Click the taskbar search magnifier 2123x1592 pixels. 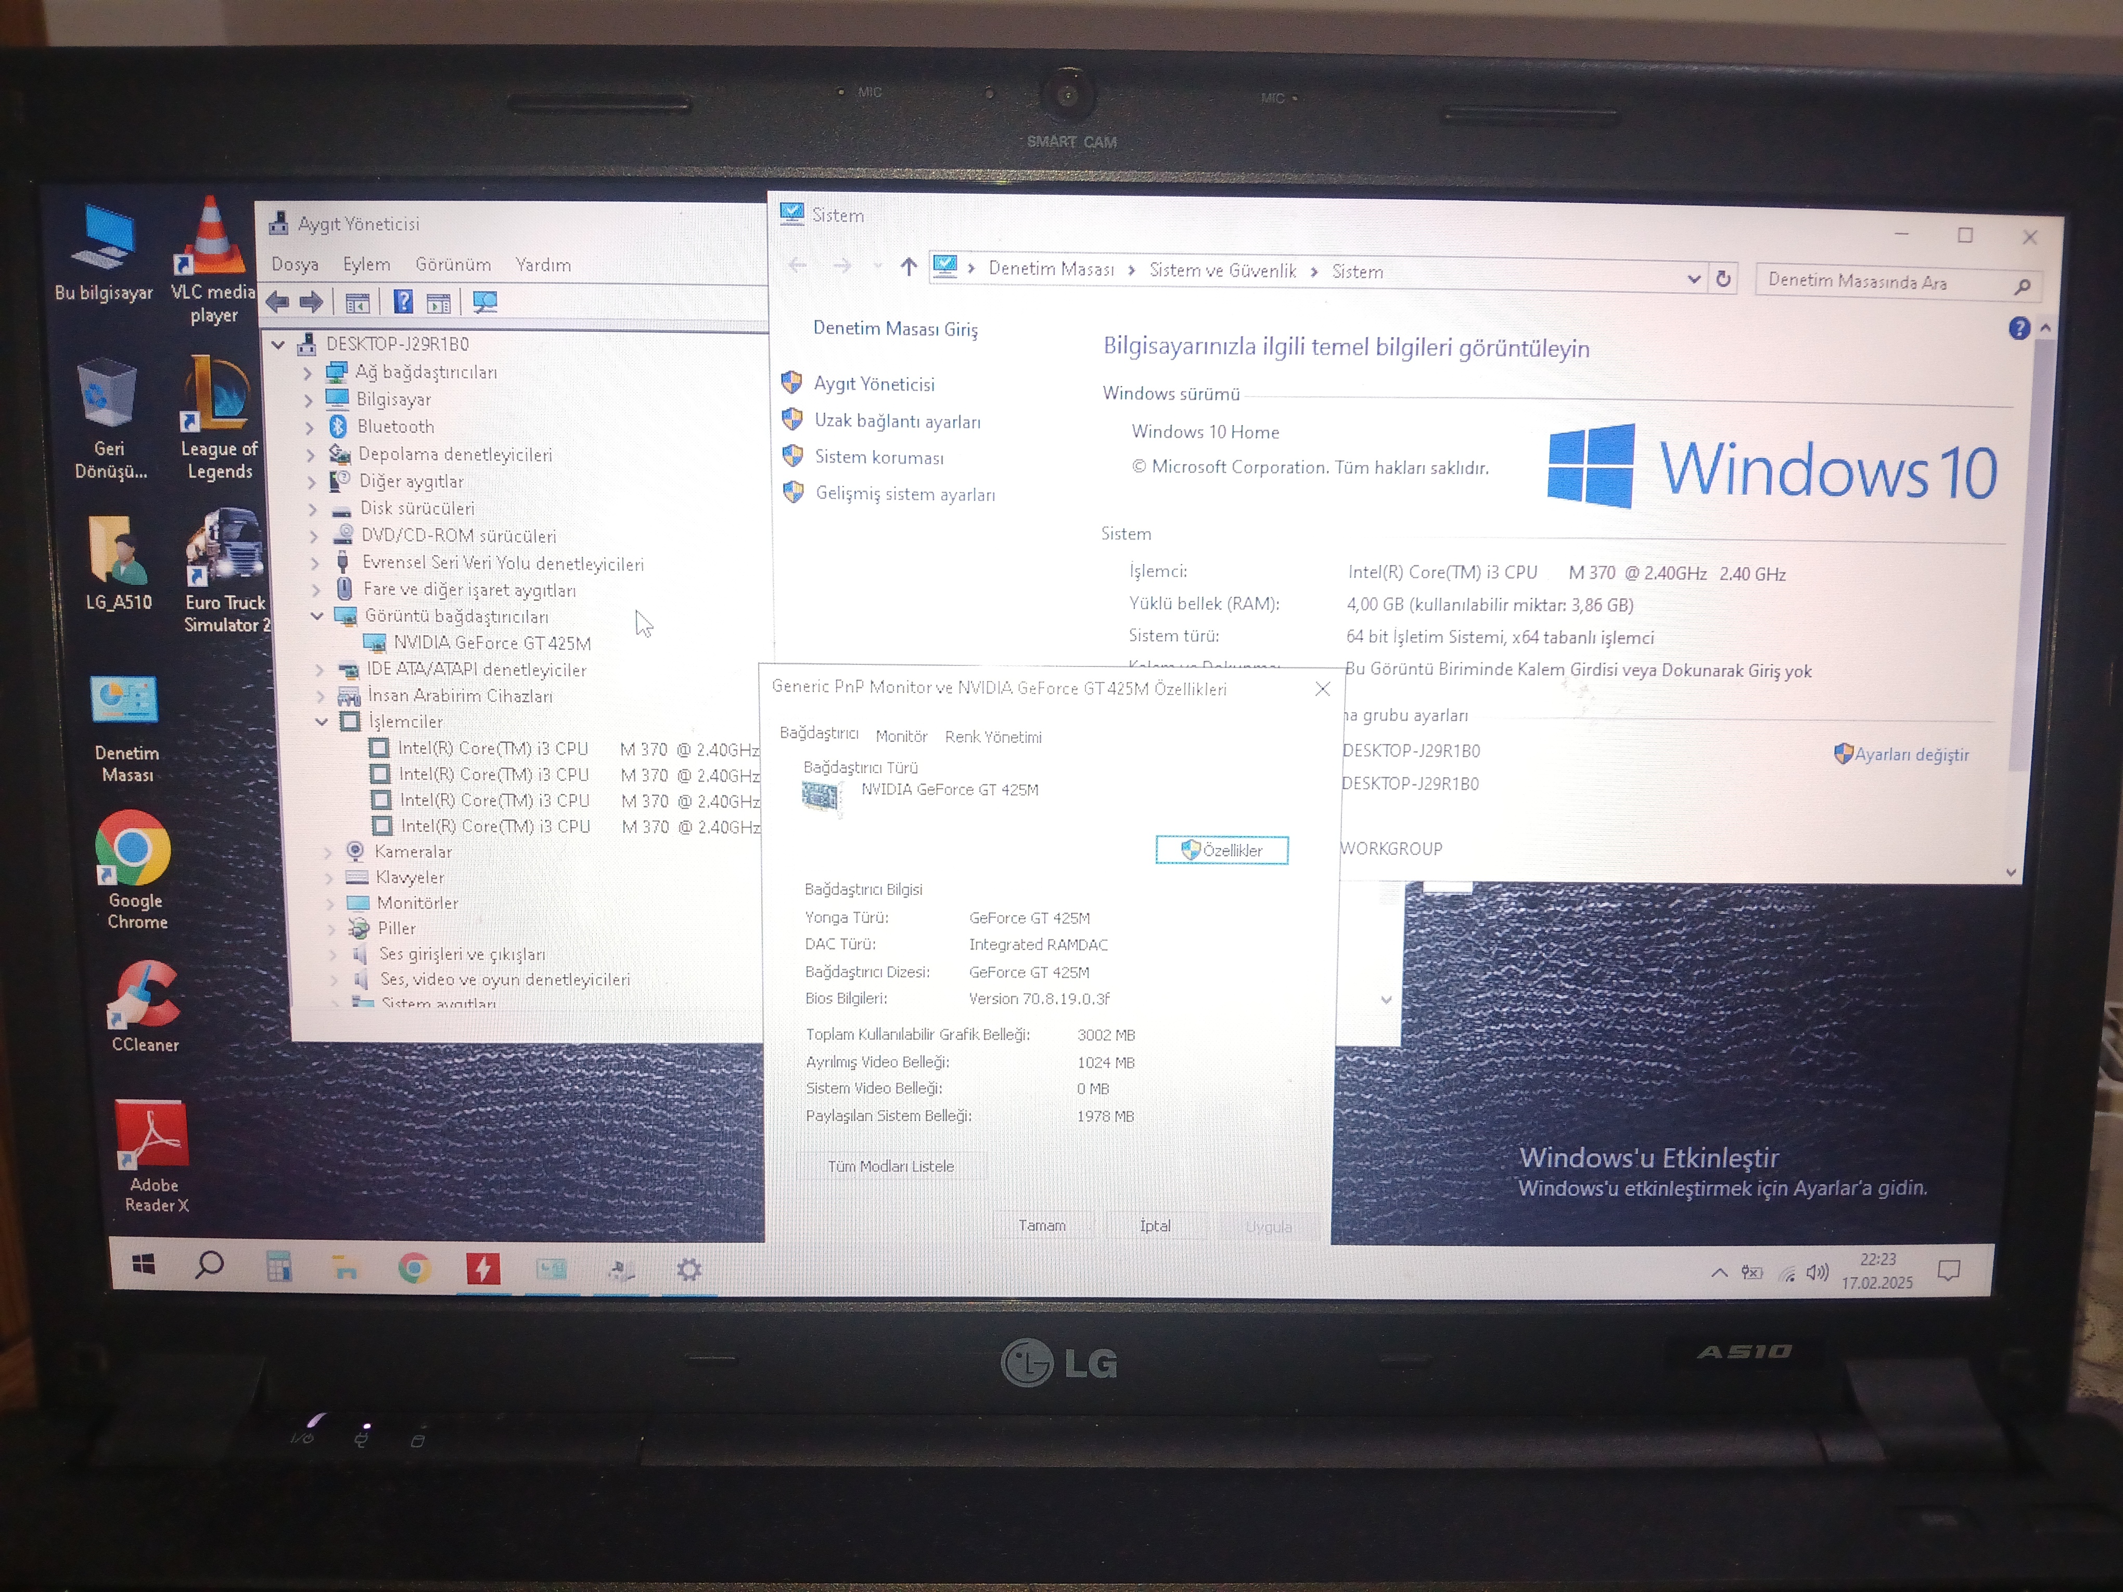click(208, 1266)
